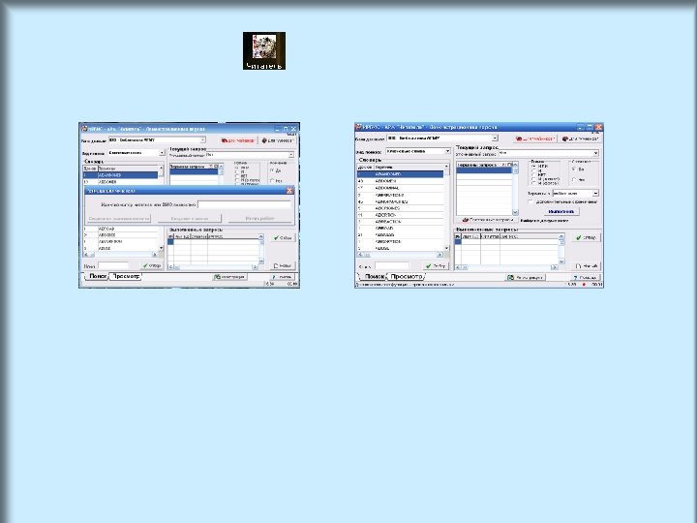
Task: Click dictionary scroll-down arrow in right window
Action: click(446, 248)
